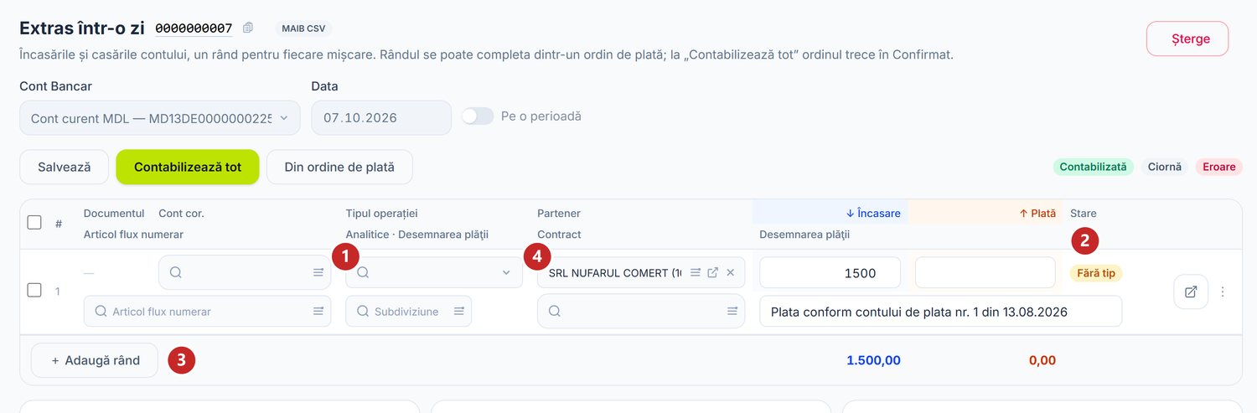
Task: Click the Ciornă legend badge
Action: point(1164,167)
